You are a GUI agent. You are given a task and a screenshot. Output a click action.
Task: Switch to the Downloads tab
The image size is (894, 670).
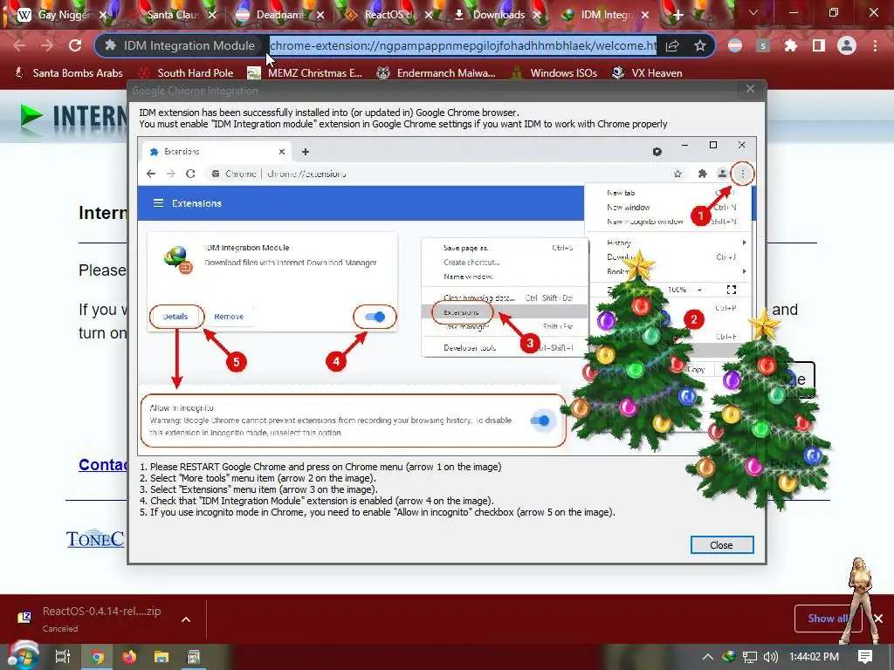point(498,15)
